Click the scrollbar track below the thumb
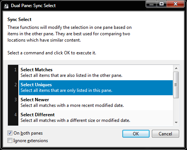This screenshot has height=150, width=187. pyautogui.click(x=176, y=109)
